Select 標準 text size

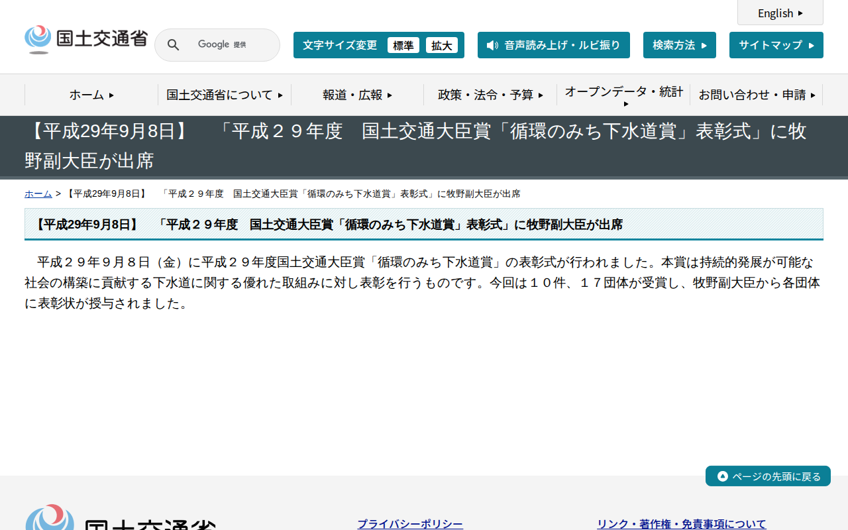point(403,45)
